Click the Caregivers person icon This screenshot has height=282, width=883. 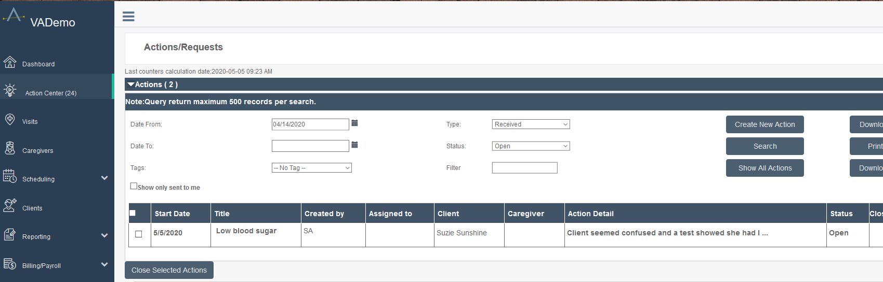[x=10, y=148]
